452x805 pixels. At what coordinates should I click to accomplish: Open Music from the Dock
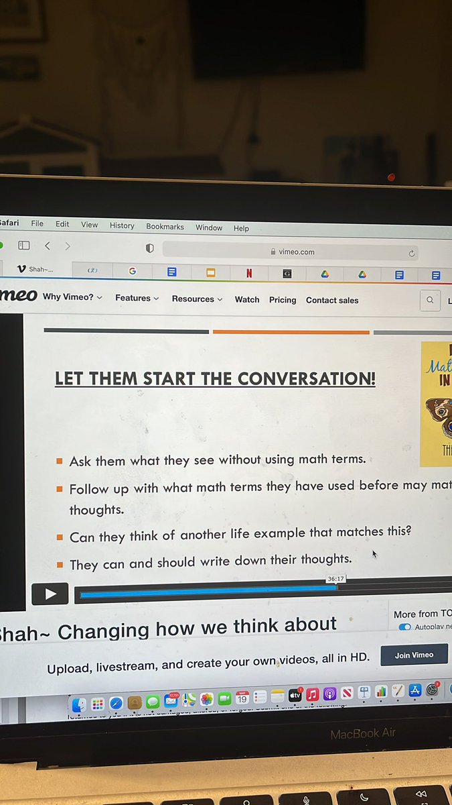[312, 695]
